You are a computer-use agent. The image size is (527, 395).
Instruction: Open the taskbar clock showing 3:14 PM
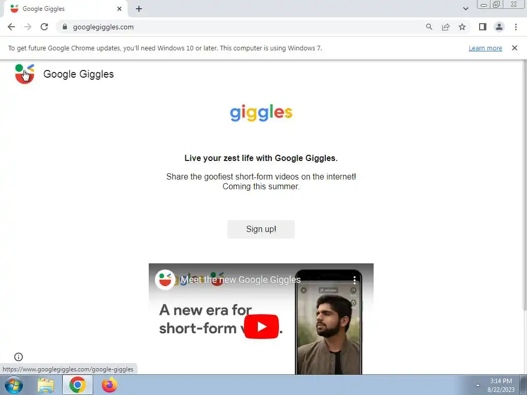click(x=501, y=385)
